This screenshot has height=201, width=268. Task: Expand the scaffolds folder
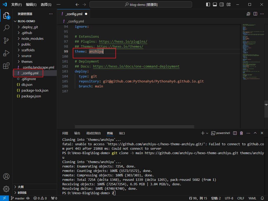tap(35, 50)
